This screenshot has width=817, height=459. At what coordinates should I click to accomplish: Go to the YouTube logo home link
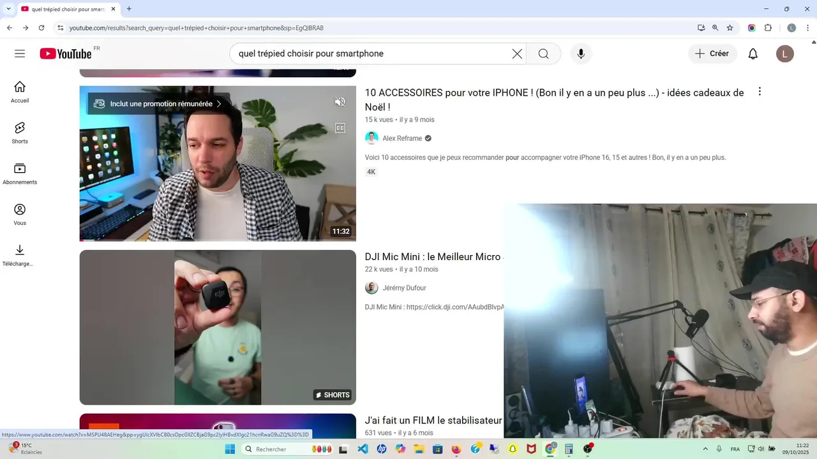(66, 54)
